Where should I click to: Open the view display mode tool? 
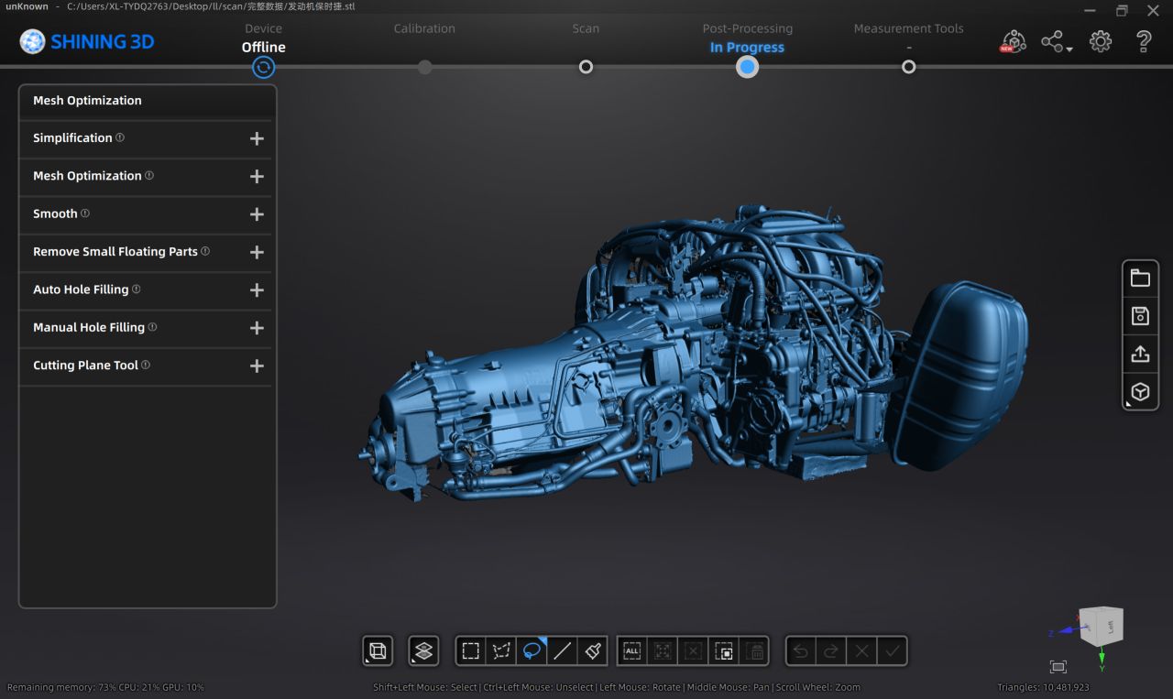(378, 651)
